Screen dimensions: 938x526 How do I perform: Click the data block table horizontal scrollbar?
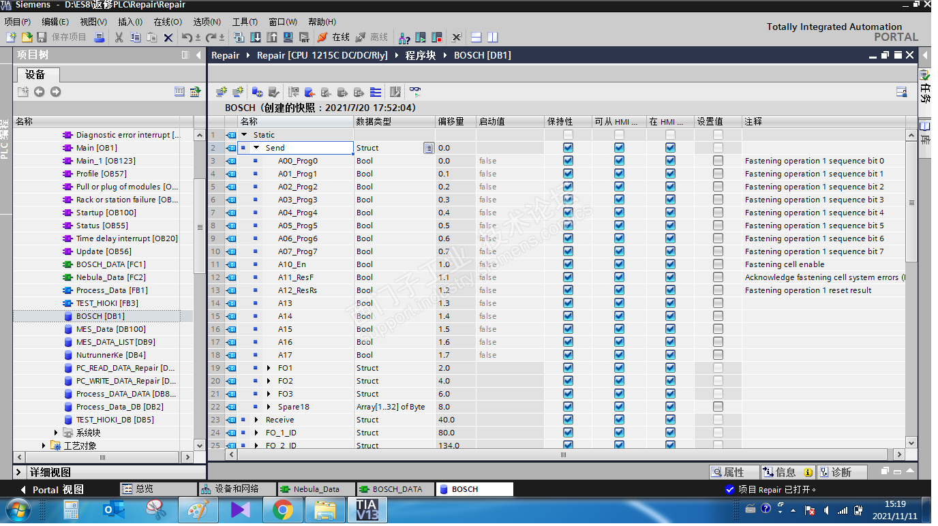pos(564,454)
